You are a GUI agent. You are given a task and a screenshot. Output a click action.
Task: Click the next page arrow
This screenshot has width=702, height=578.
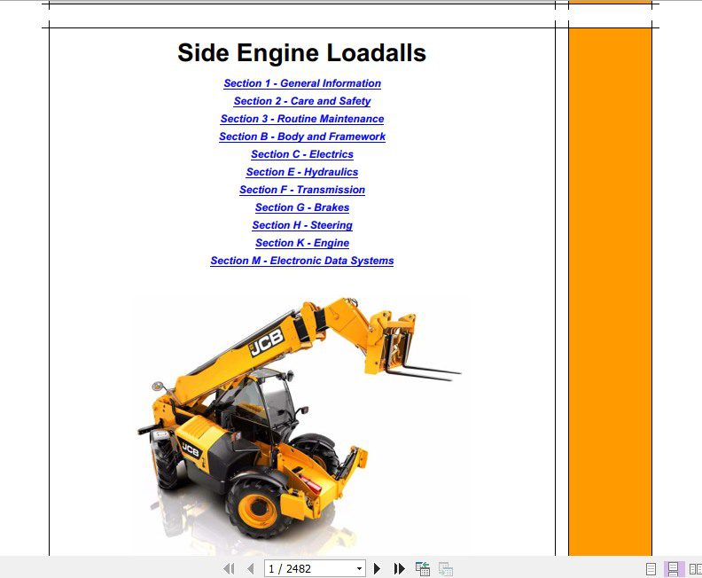pyautogui.click(x=378, y=568)
